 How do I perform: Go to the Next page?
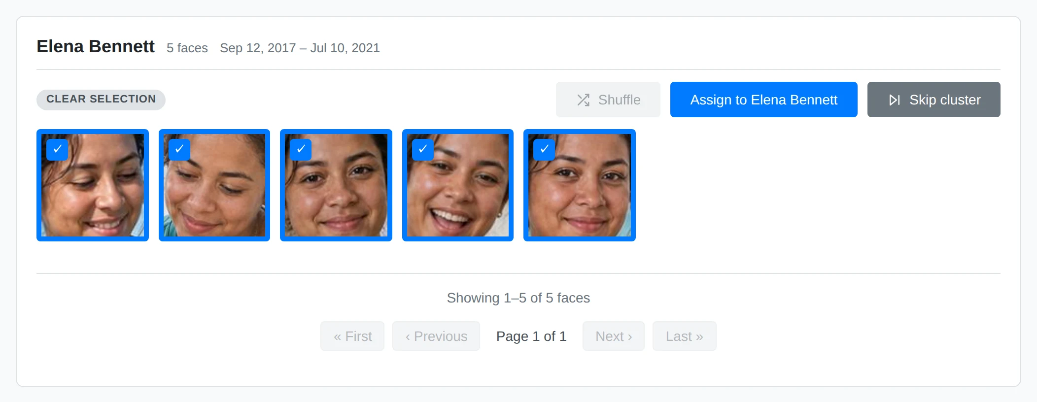[x=614, y=336]
